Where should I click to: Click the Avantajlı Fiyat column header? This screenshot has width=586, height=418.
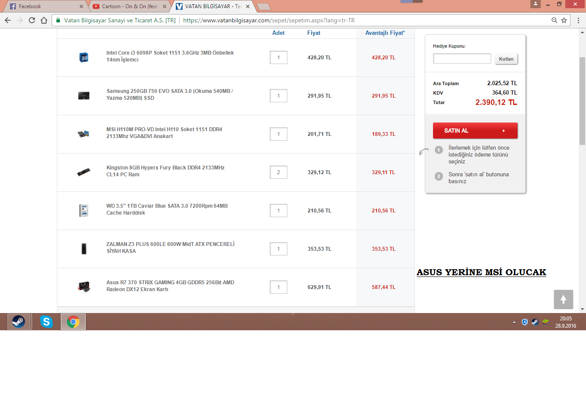(x=385, y=33)
